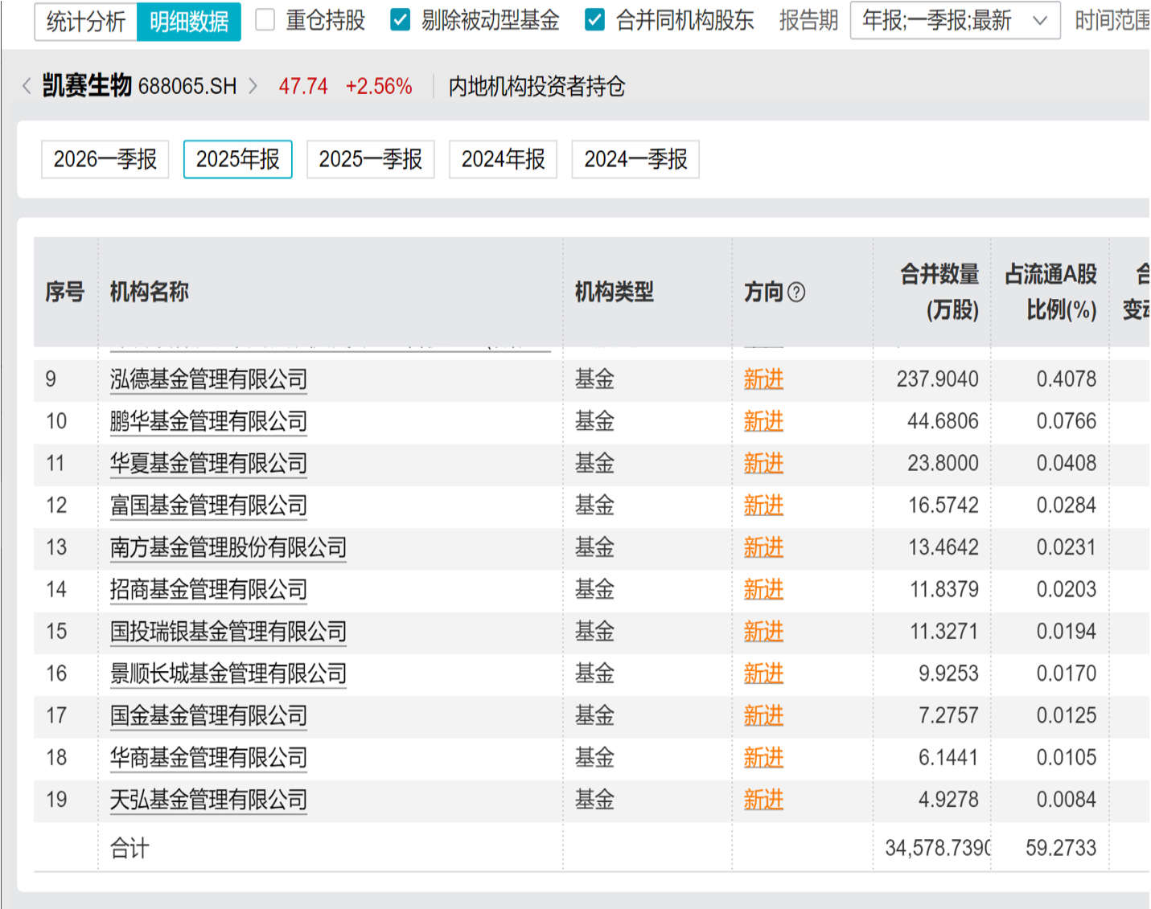The image size is (1151, 909).
Task: Open the 报告期 dropdown
Action: coord(955,20)
